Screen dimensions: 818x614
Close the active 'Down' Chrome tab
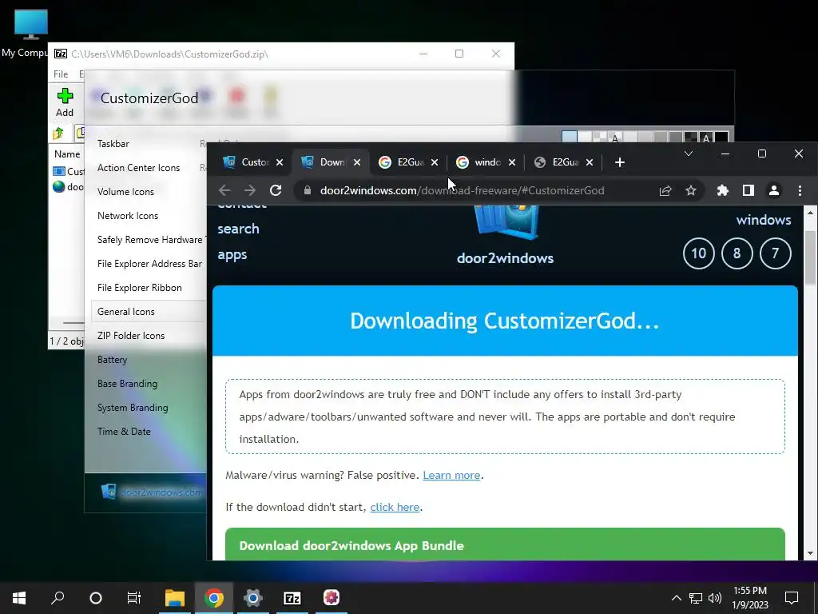coord(357,162)
